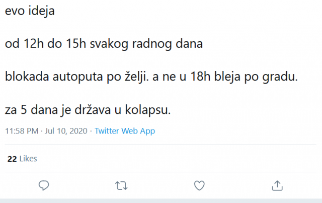Open the Twitter Web App source link
Image resolution: width=322 pixels, height=203 pixels.
coord(125,131)
